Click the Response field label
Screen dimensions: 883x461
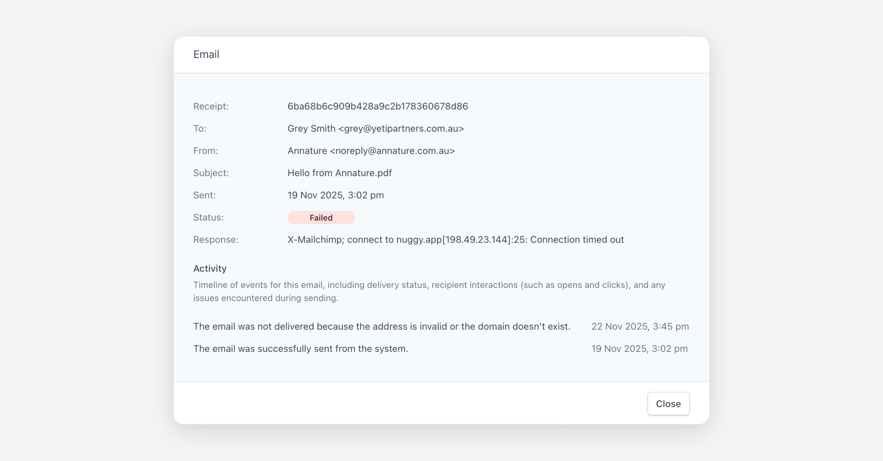pos(216,240)
